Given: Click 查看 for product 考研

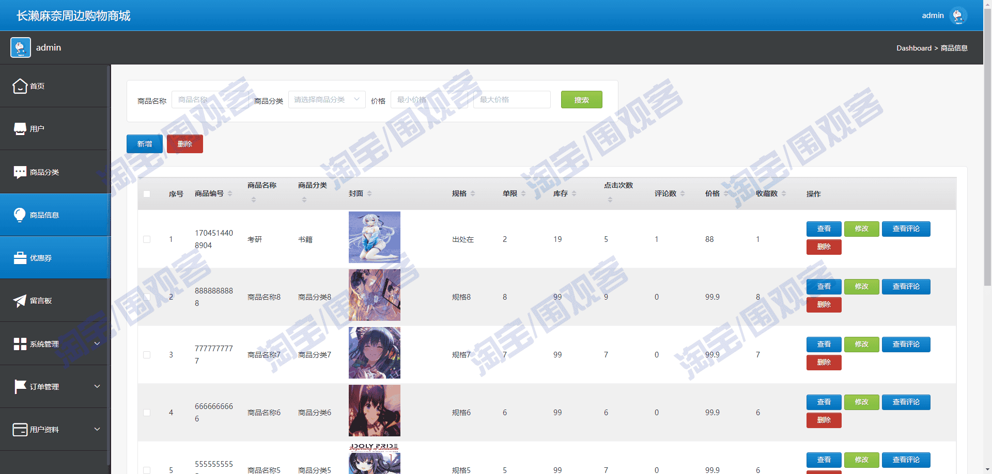Looking at the screenshot, I should click(x=824, y=228).
